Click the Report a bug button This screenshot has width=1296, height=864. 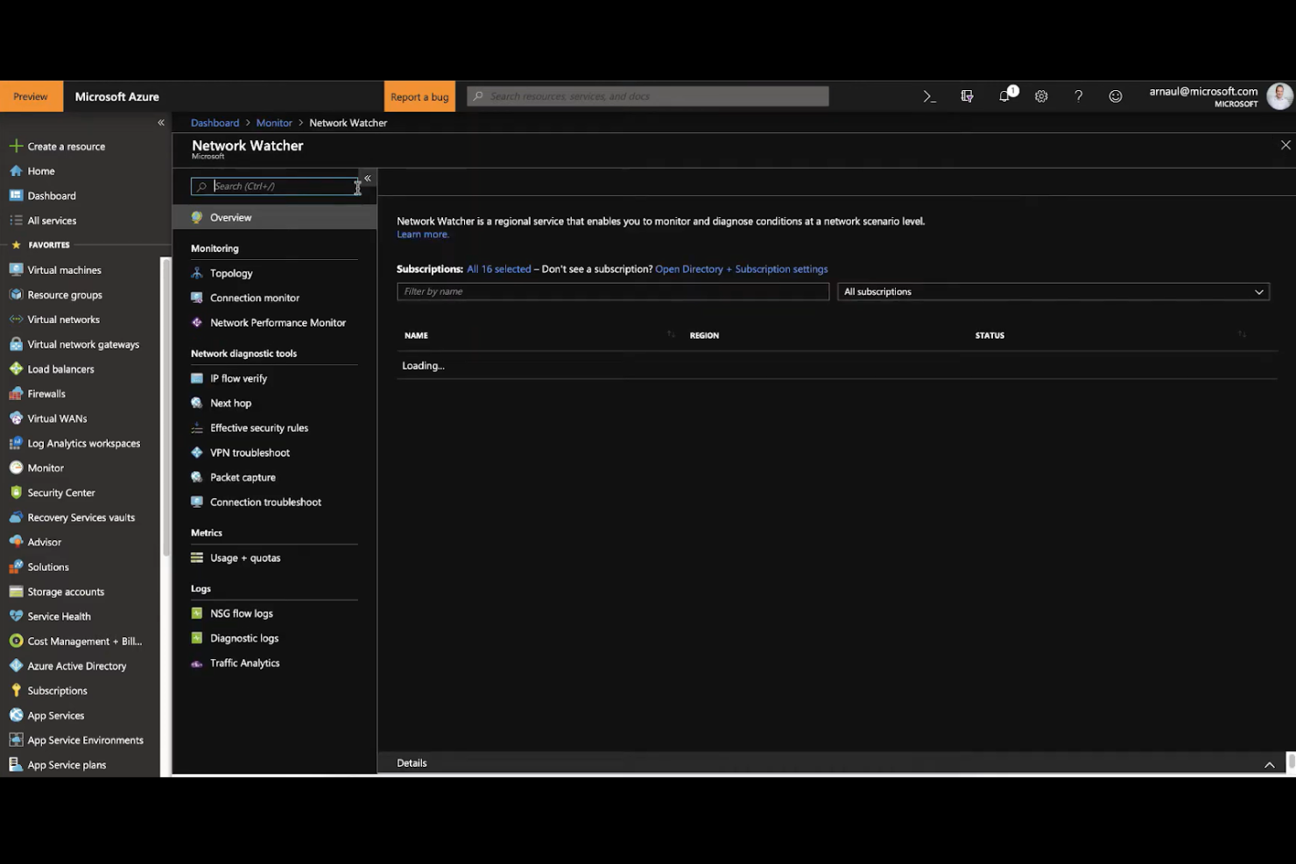tap(419, 96)
